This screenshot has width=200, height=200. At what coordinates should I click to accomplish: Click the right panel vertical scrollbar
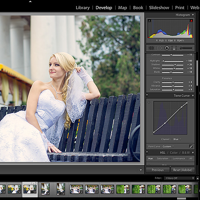[197, 73]
